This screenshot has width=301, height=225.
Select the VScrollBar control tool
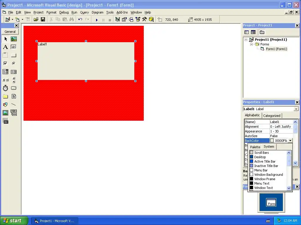coord(14,80)
